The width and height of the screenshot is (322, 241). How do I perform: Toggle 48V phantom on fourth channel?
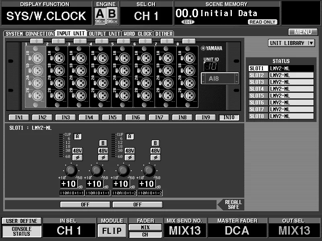tap(155, 151)
